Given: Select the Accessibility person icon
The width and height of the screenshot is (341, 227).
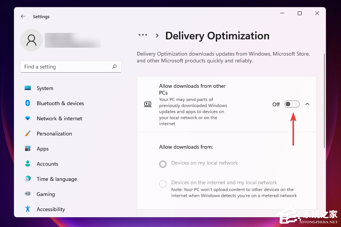Looking at the screenshot, I should click(x=28, y=209).
